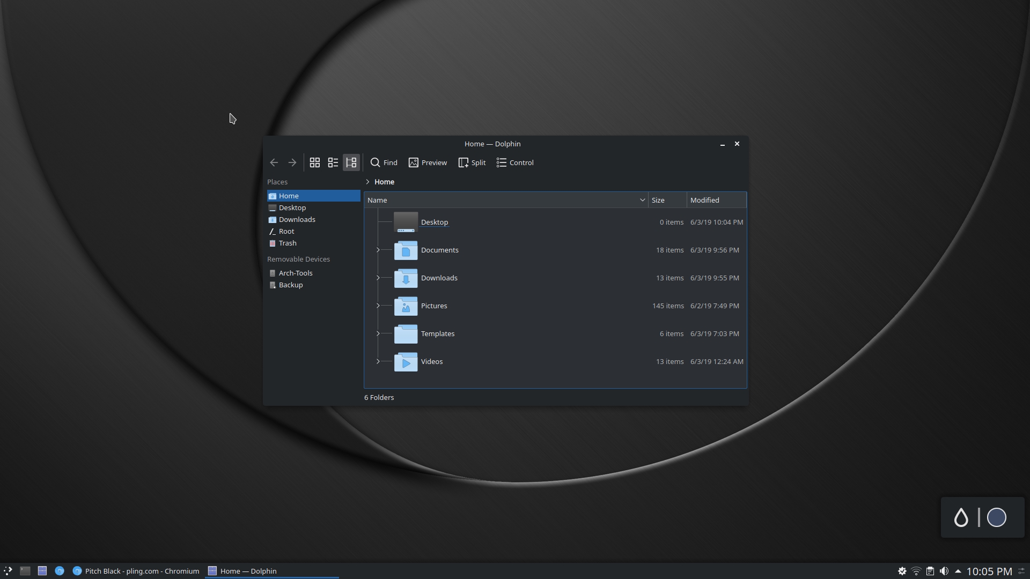Go forward with the right arrow

pyautogui.click(x=292, y=162)
